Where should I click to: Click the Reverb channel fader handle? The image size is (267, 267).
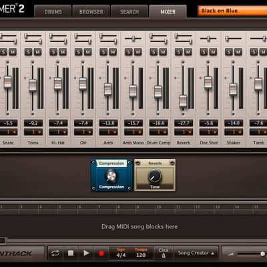tap(183, 101)
